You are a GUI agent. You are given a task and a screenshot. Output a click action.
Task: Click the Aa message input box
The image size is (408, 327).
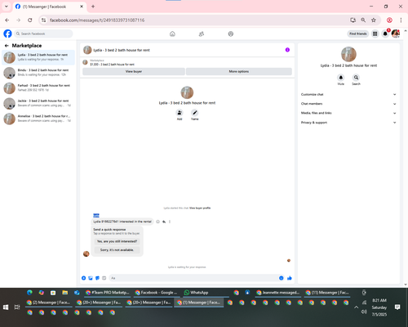[194, 278]
